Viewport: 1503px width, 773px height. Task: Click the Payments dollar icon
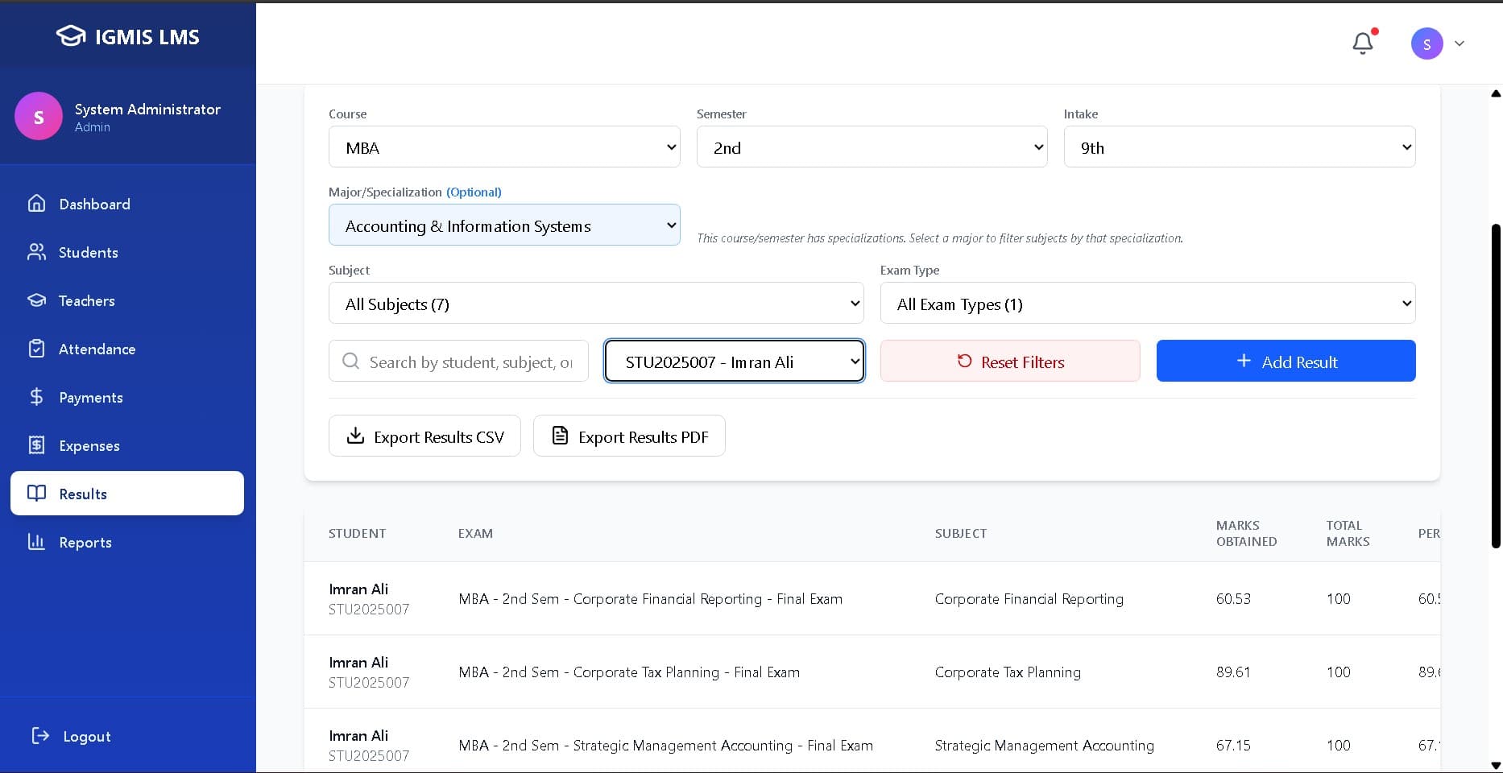[x=36, y=397]
